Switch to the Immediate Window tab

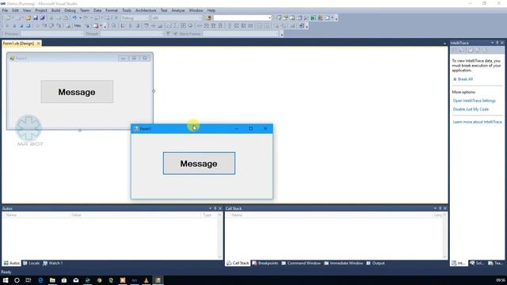point(343,263)
